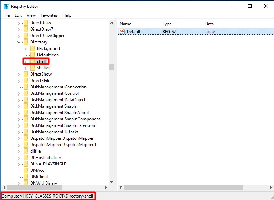Expand the shell subkey chevron
This screenshot has width=274, height=200.
pyautogui.click(x=26, y=62)
